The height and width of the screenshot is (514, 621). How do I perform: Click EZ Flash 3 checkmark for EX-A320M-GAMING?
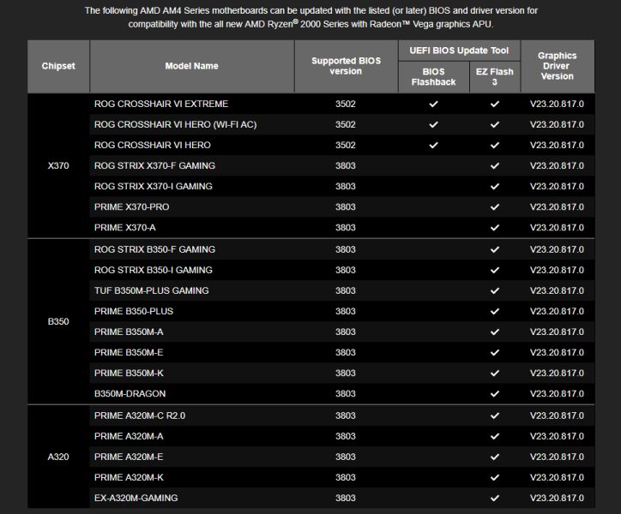495,498
